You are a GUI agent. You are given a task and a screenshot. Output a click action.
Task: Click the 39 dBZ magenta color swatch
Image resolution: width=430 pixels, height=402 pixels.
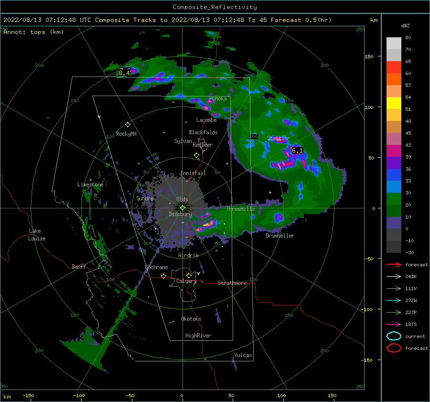point(394,151)
